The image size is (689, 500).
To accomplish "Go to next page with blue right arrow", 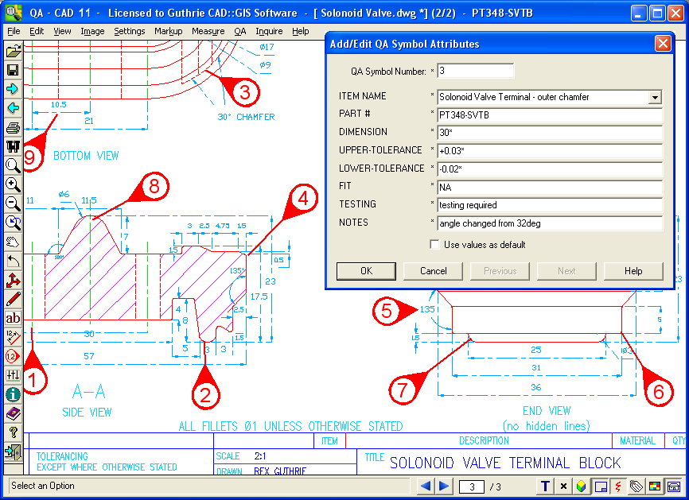I will 444,486.
